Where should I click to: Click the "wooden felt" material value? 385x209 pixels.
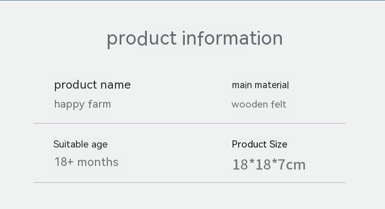[x=259, y=104]
